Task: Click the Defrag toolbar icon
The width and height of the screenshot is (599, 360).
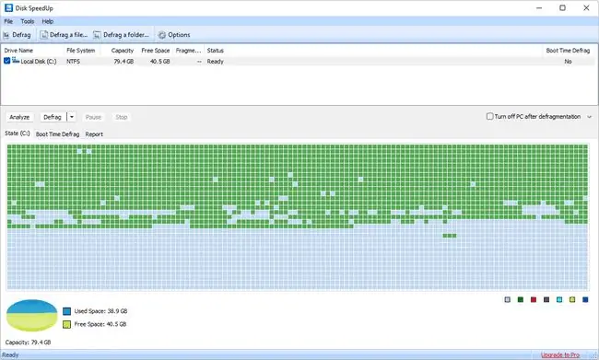Action: click(x=6, y=35)
